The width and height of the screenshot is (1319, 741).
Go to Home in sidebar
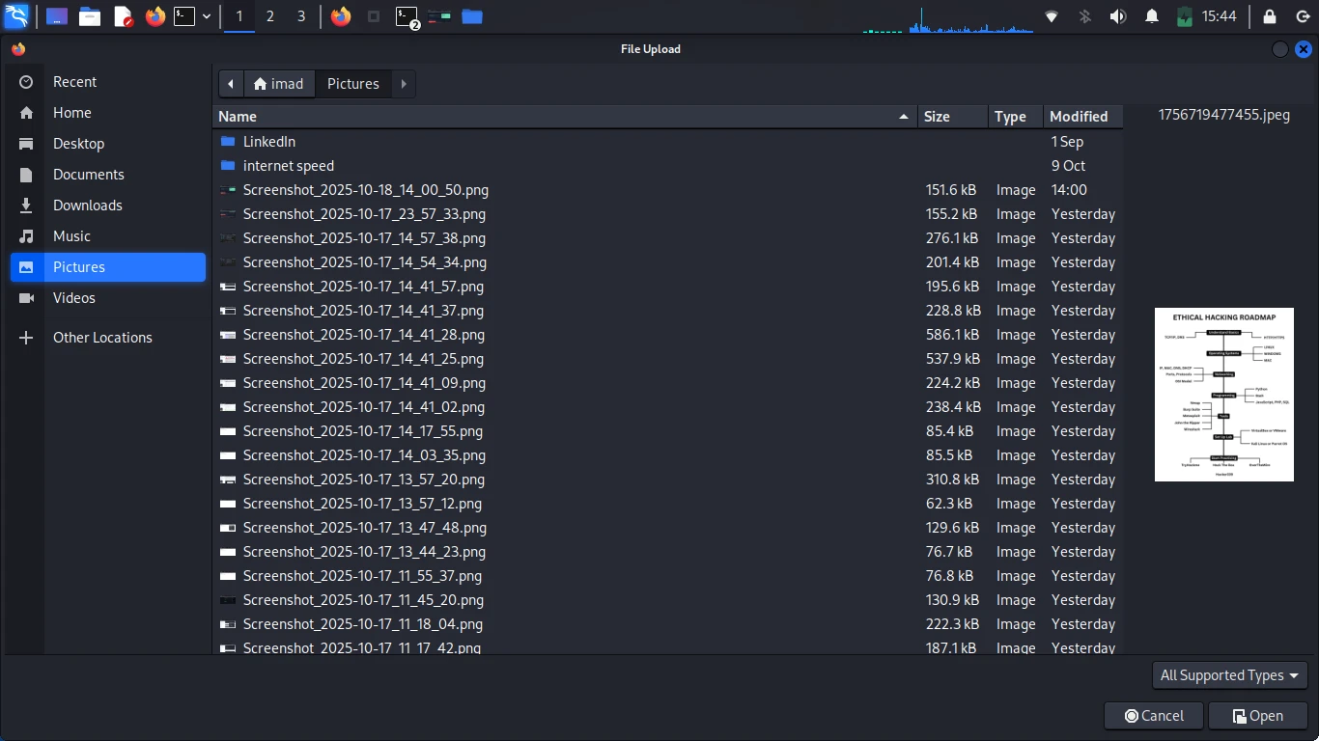coord(71,113)
